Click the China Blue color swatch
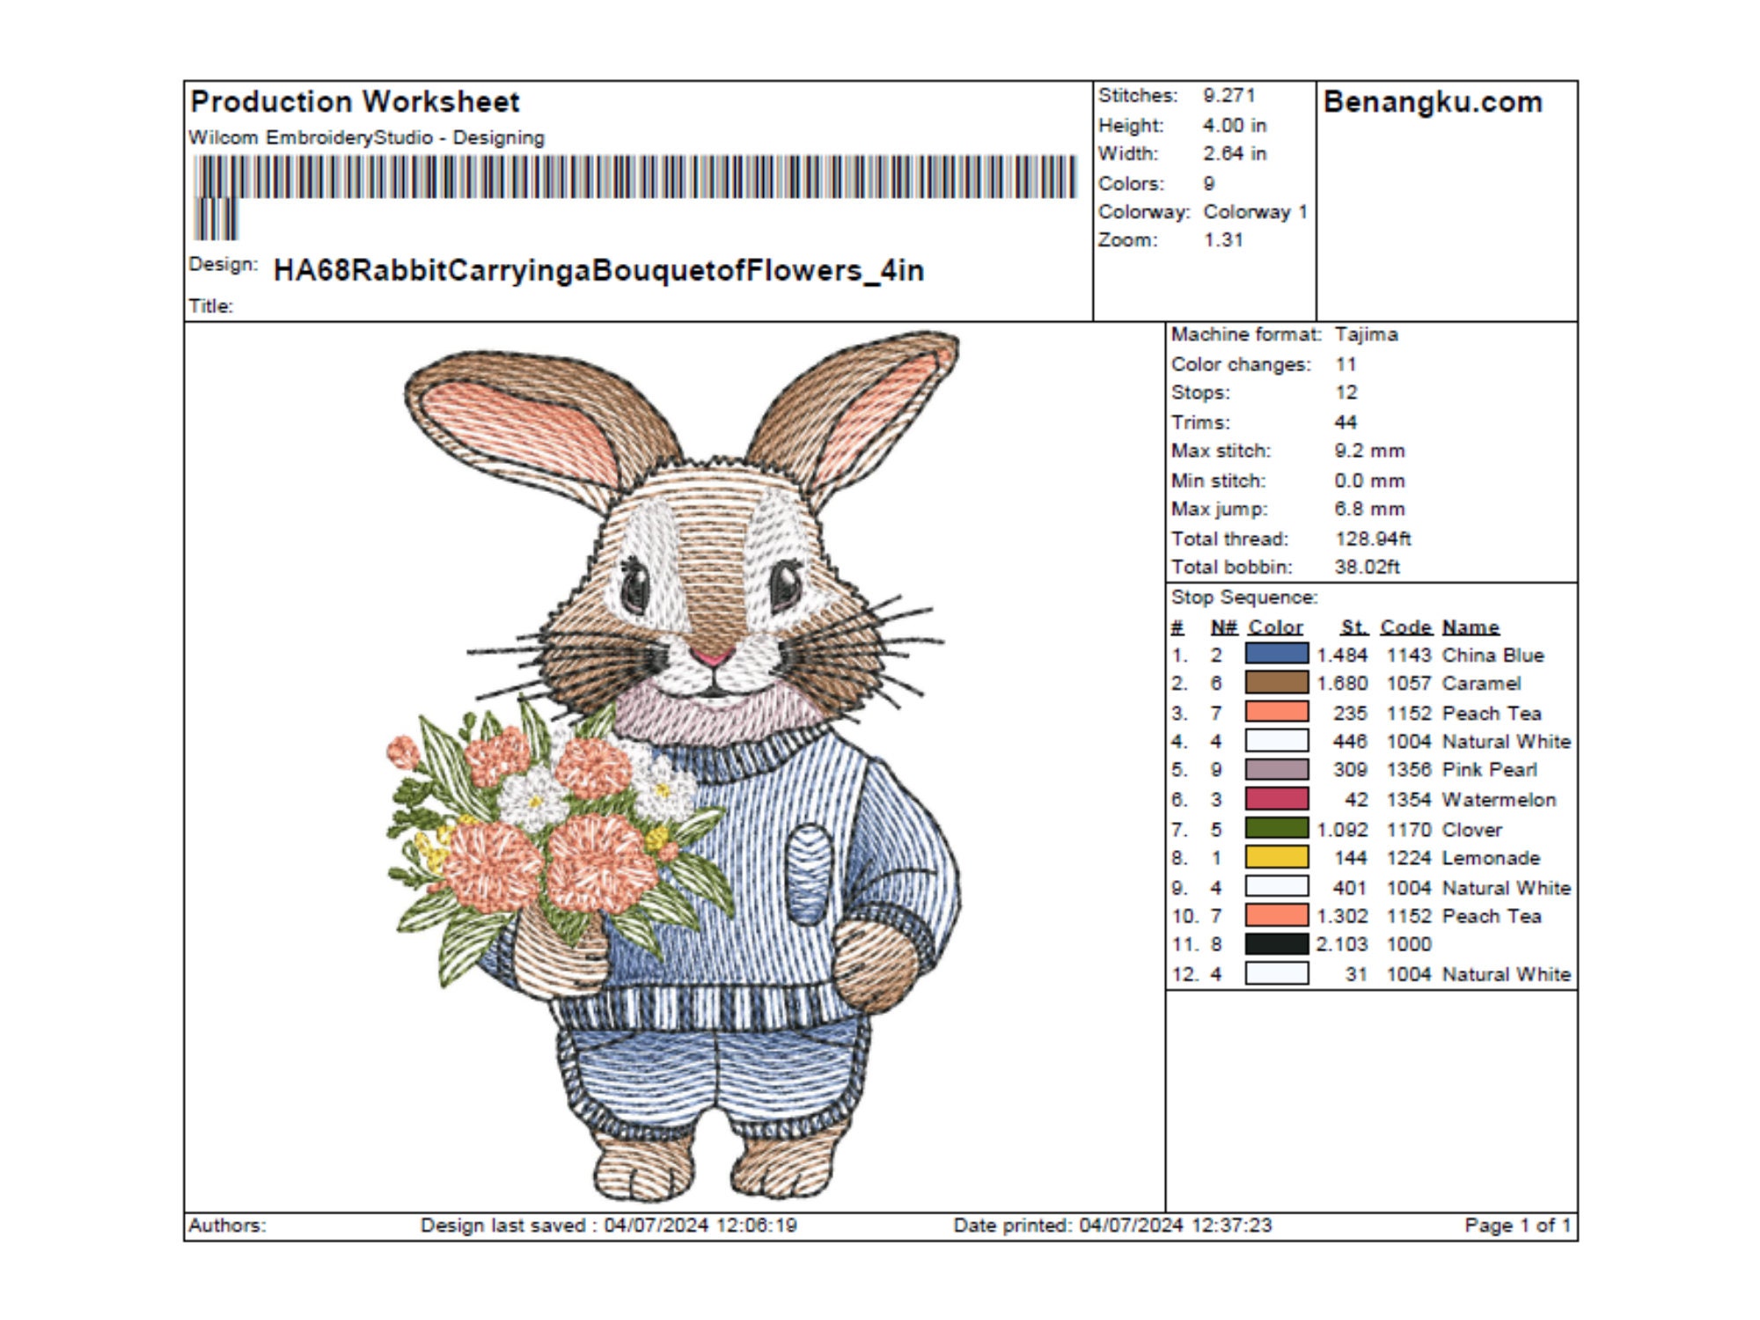The image size is (1760, 1320). click(x=1276, y=654)
